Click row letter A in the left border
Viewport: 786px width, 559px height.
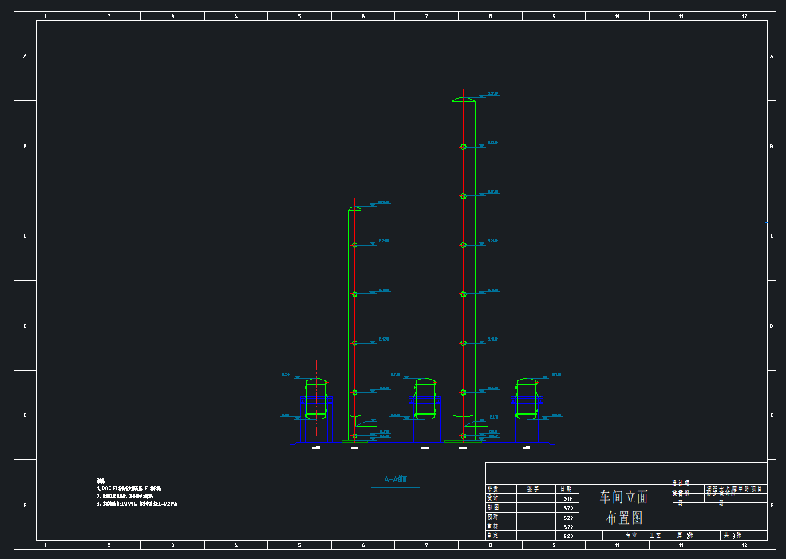pos(25,57)
